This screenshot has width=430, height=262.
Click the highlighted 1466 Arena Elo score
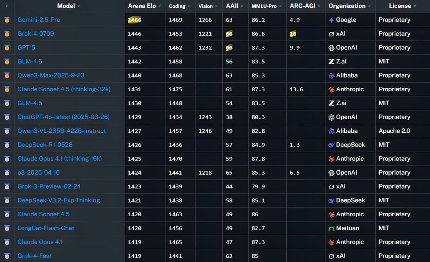135,20
